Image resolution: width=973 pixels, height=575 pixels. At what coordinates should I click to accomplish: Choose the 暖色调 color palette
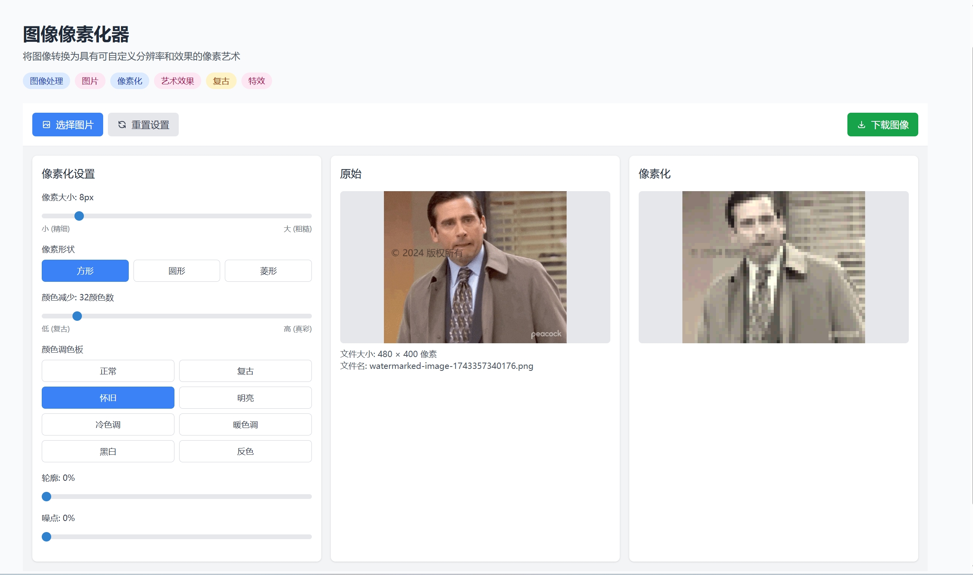pyautogui.click(x=245, y=424)
